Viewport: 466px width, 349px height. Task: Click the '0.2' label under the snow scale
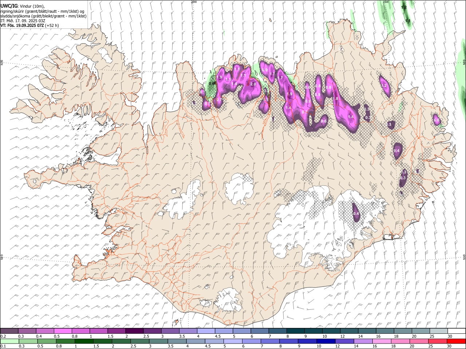click(3, 336)
